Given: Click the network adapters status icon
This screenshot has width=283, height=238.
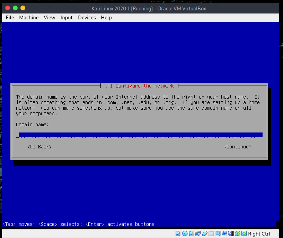Looking at the screenshot, I should (198, 234).
